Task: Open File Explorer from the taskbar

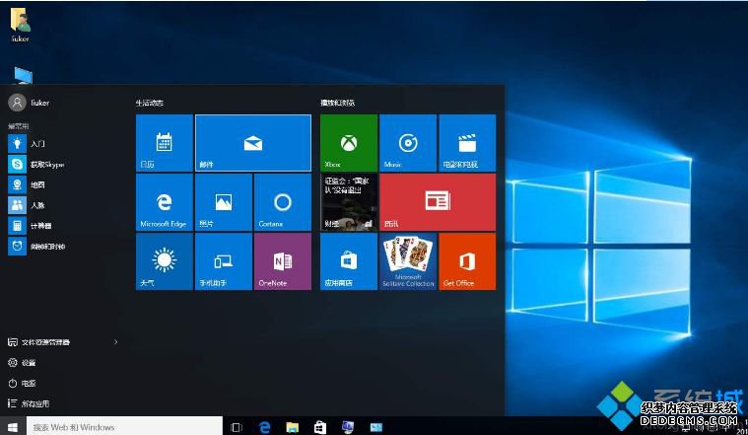Action: point(292,427)
